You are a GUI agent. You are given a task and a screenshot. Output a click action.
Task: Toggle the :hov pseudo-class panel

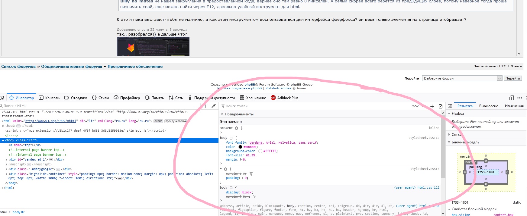point(415,106)
